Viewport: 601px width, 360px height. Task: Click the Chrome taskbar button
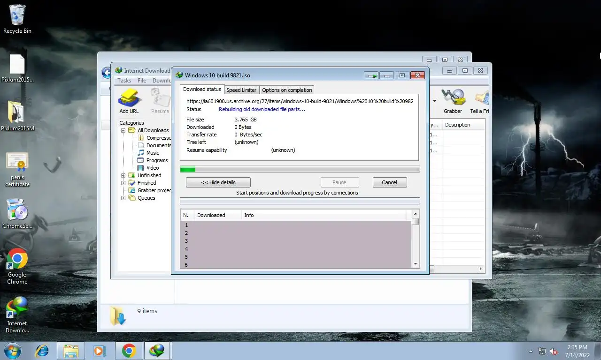(x=129, y=351)
